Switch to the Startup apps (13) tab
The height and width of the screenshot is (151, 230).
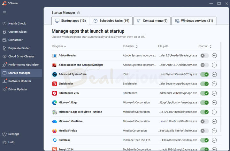(x=70, y=21)
